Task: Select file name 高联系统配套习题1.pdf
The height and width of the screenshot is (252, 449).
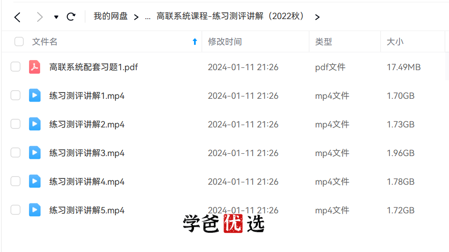Action: point(93,67)
